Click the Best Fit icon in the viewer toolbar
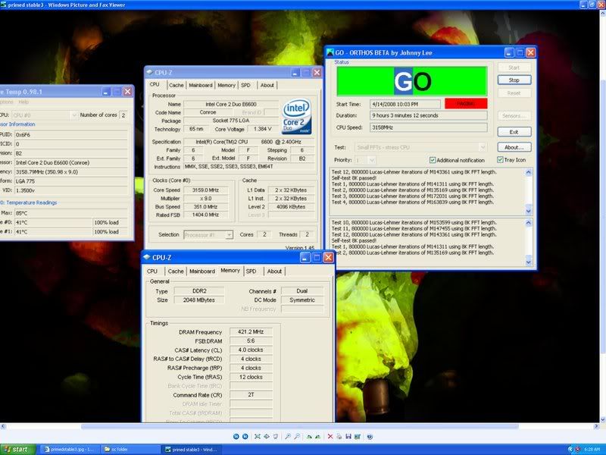The width and height of the screenshot is (606, 455). coord(258,437)
